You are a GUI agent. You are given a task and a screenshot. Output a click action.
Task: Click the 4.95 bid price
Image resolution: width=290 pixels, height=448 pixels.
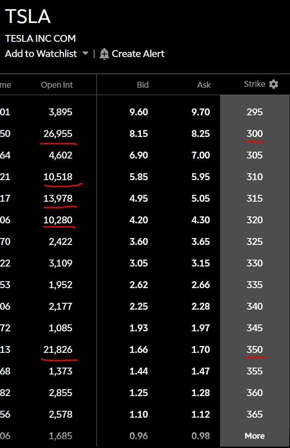click(x=139, y=198)
